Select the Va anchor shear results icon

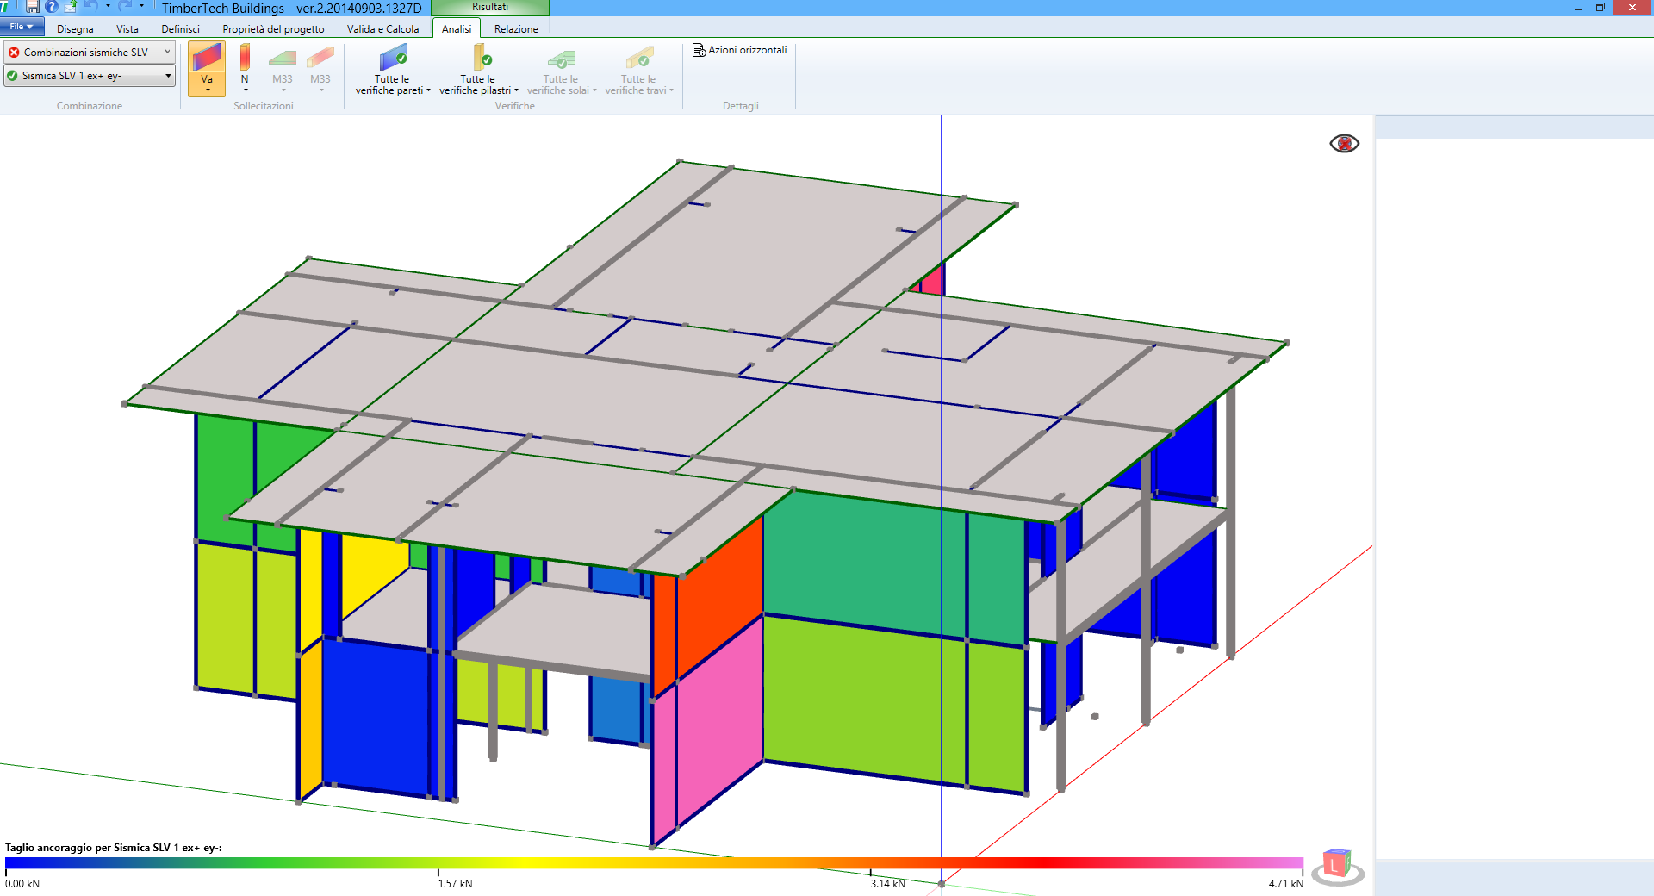pos(206,65)
